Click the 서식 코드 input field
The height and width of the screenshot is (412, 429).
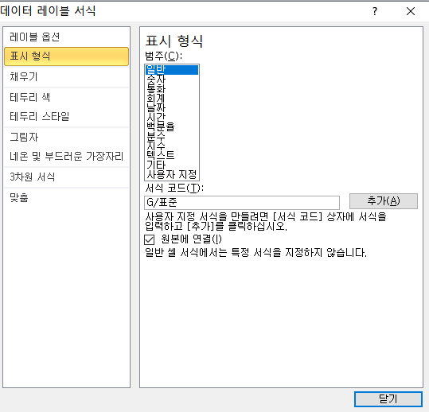[x=242, y=203]
